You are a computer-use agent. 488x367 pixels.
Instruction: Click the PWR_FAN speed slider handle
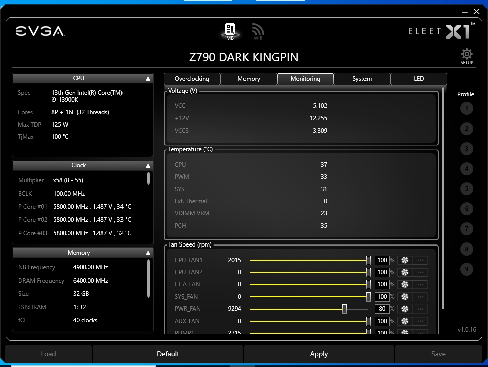pyautogui.click(x=344, y=309)
